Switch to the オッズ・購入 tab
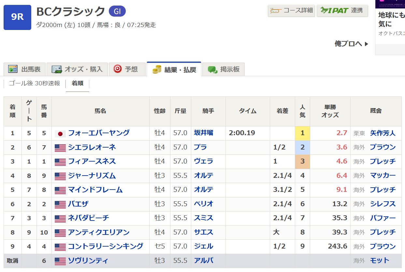Image resolution: width=405 pixels, height=272 pixels. (x=77, y=69)
